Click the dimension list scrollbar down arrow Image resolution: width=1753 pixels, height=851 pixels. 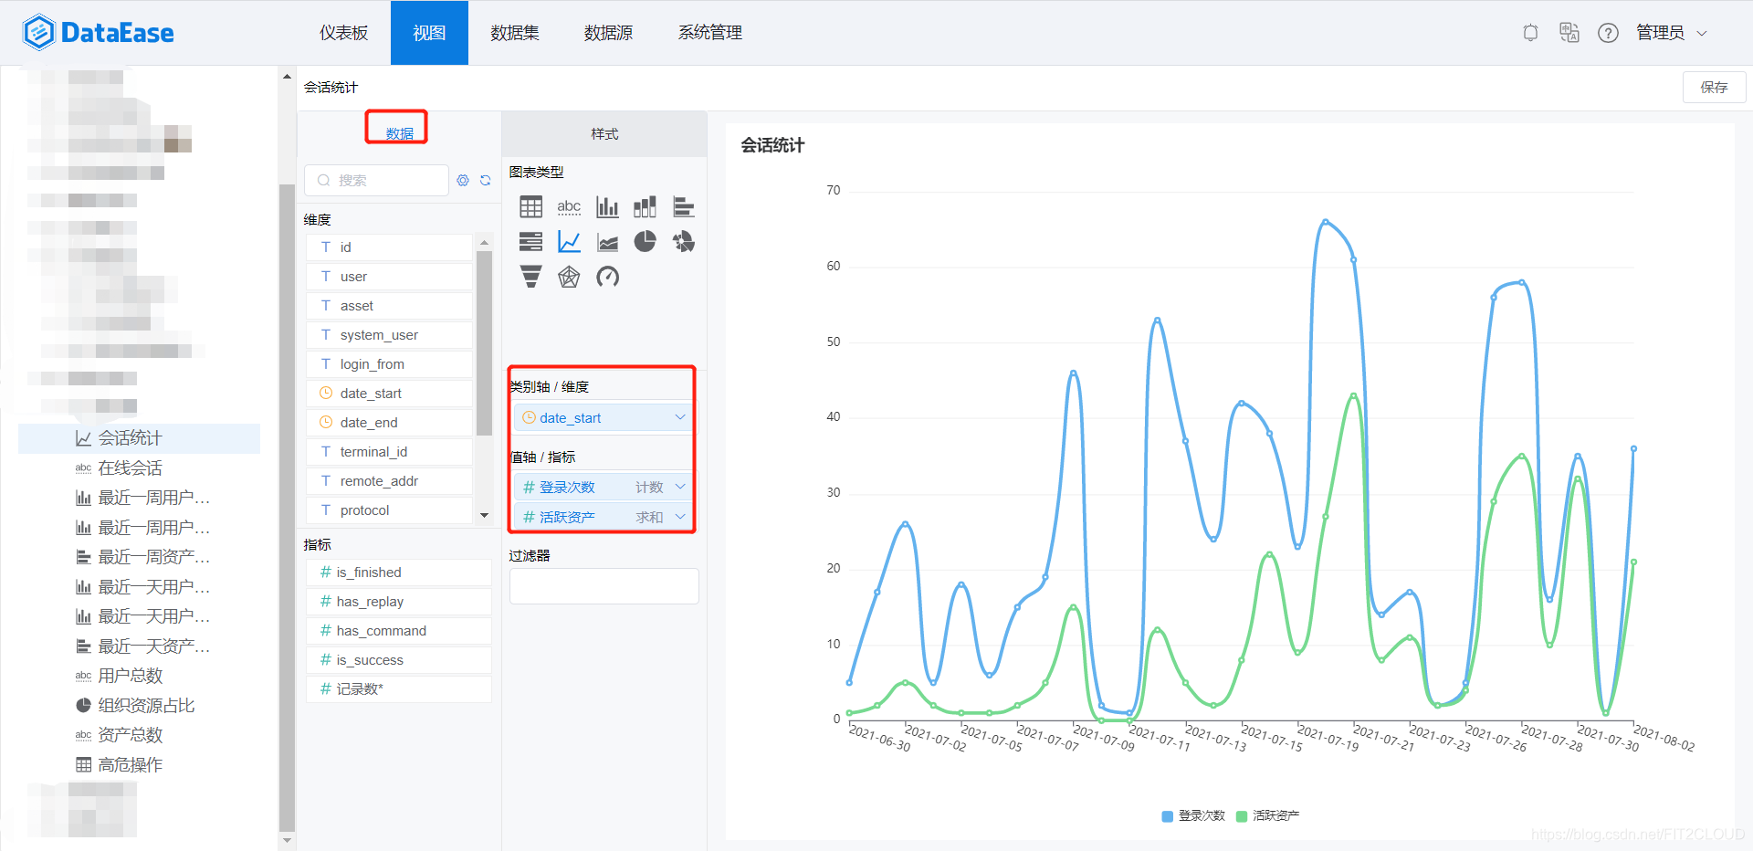pos(484,516)
